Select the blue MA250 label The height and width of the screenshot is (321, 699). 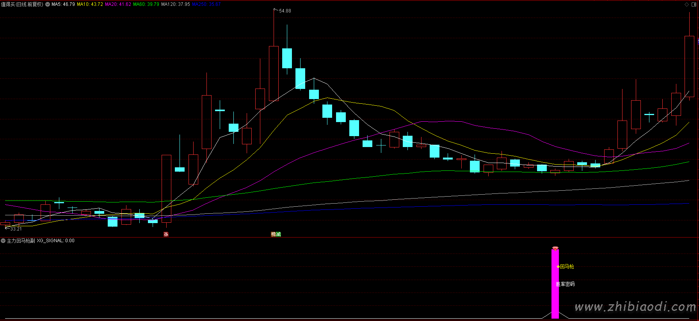(206, 4)
